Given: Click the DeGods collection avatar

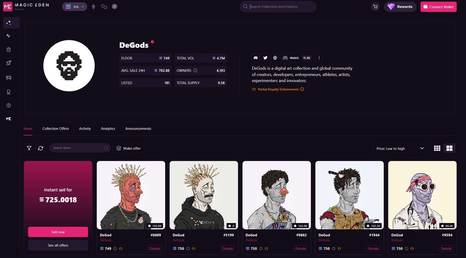Looking at the screenshot, I should click(69, 66).
